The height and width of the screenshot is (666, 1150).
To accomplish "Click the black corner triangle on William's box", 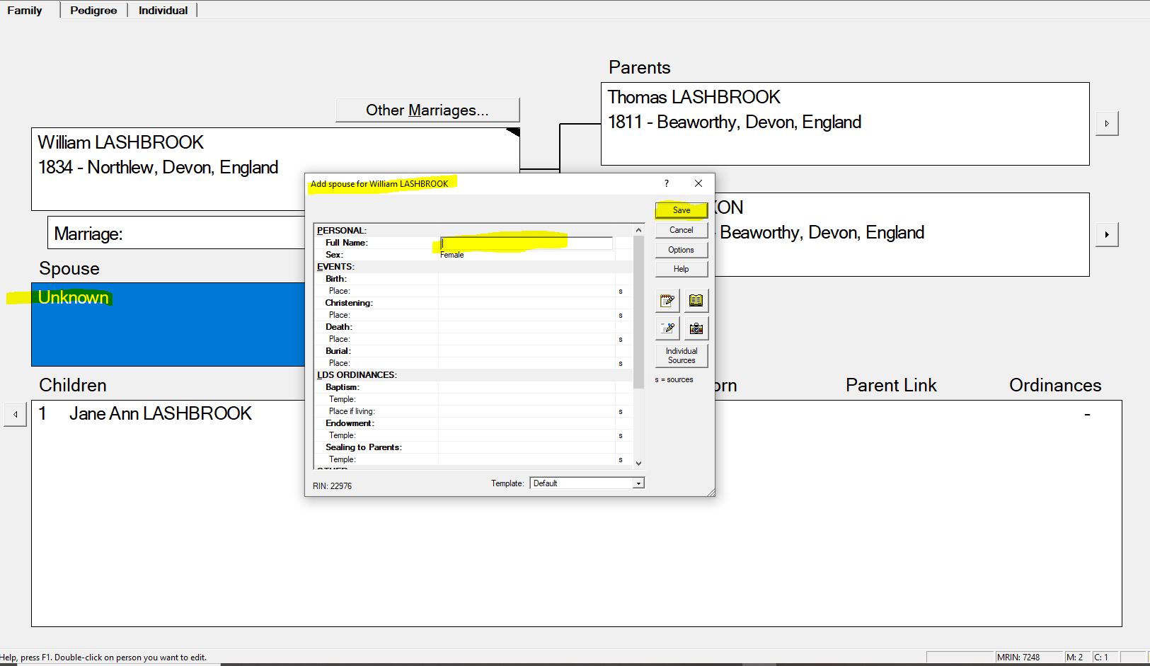I will click(514, 132).
